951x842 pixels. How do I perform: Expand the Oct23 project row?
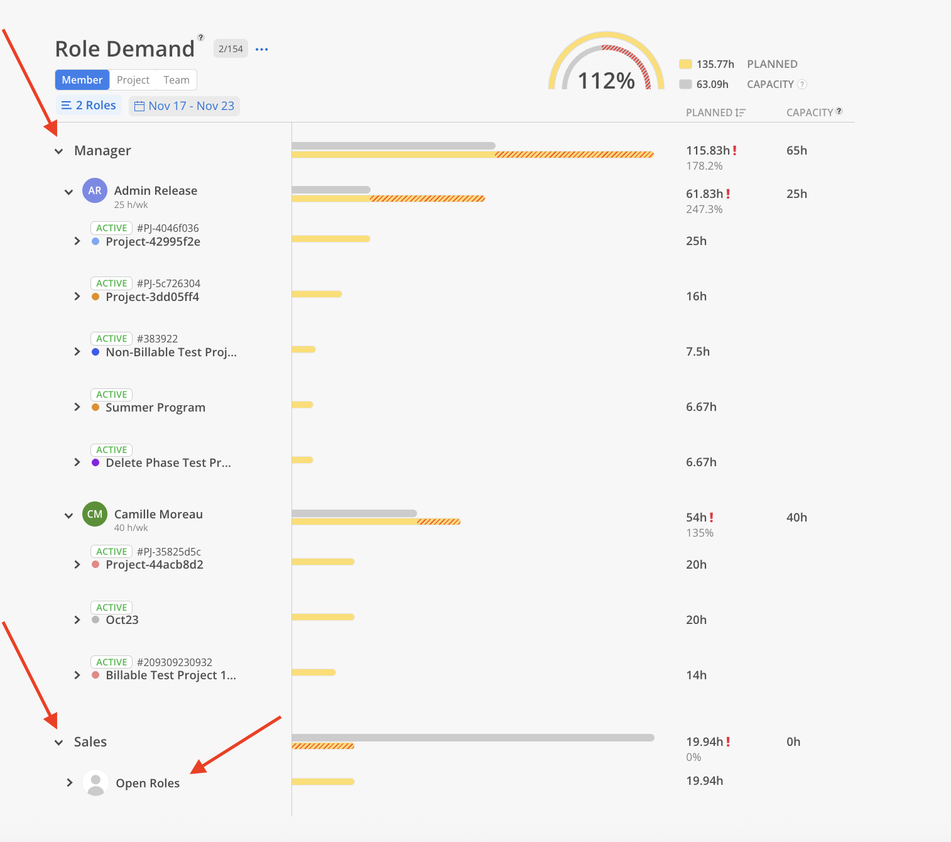click(77, 620)
